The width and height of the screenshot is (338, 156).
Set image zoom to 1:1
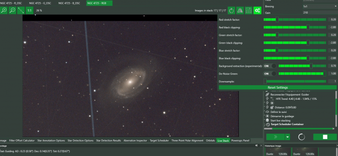(x=29, y=10)
